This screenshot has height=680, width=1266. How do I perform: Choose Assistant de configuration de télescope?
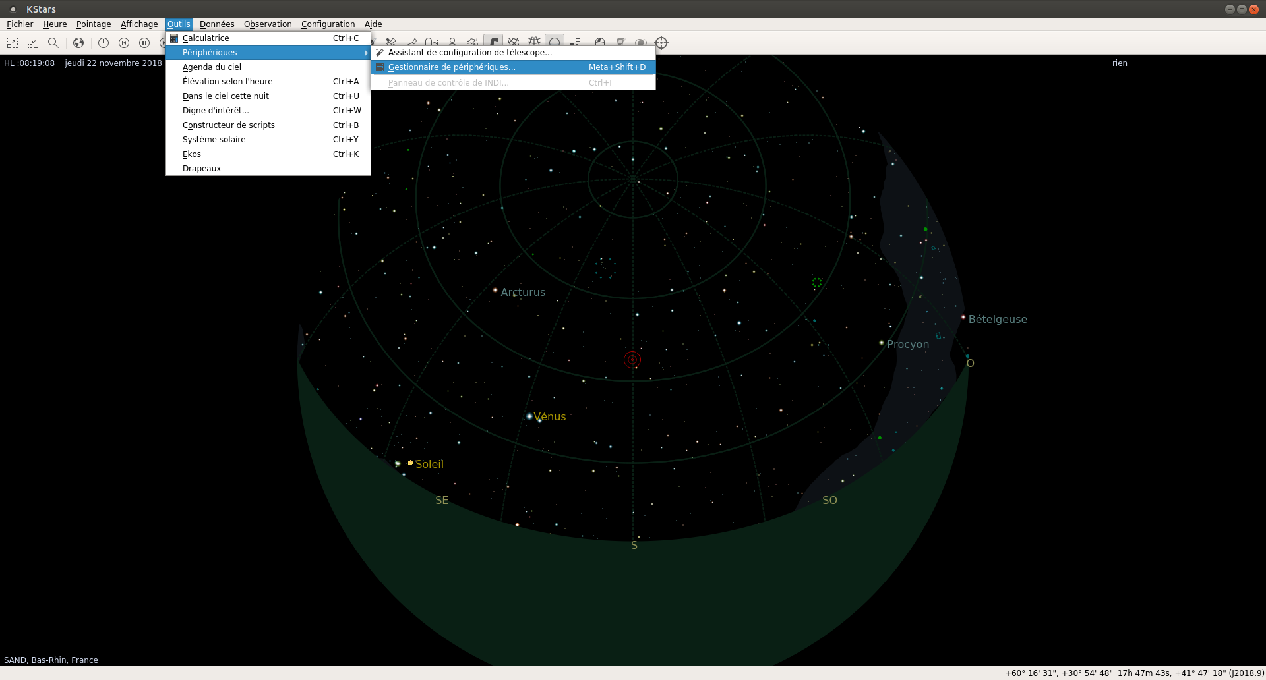(469, 53)
